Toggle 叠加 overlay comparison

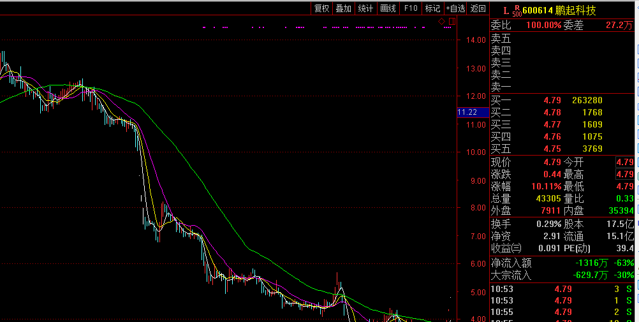[x=344, y=8]
